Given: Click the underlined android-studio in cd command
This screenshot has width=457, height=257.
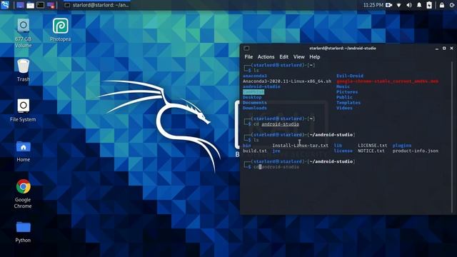Looking at the screenshot, I should (281, 124).
